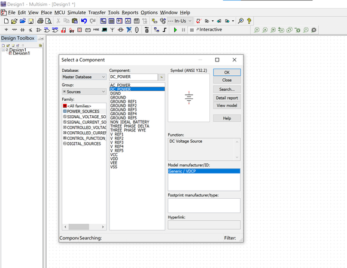Click the filter icon beside Component field

pos(162,77)
